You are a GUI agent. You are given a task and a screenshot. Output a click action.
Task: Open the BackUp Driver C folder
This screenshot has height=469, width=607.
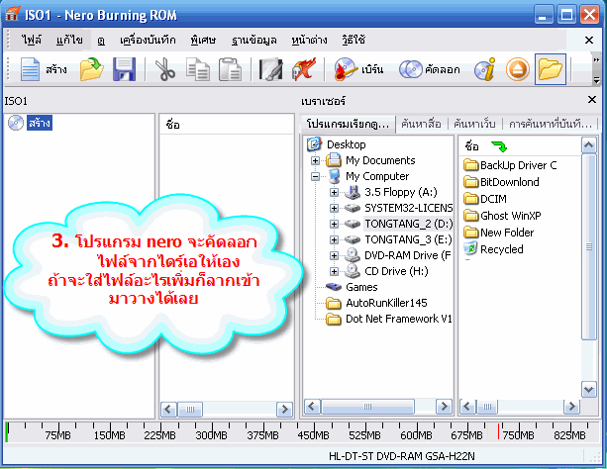coord(510,165)
